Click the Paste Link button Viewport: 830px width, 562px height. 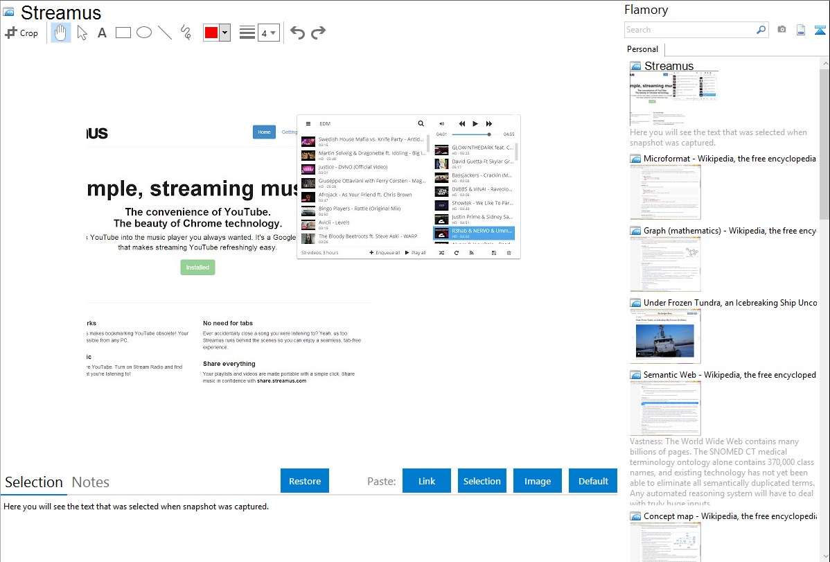(427, 481)
